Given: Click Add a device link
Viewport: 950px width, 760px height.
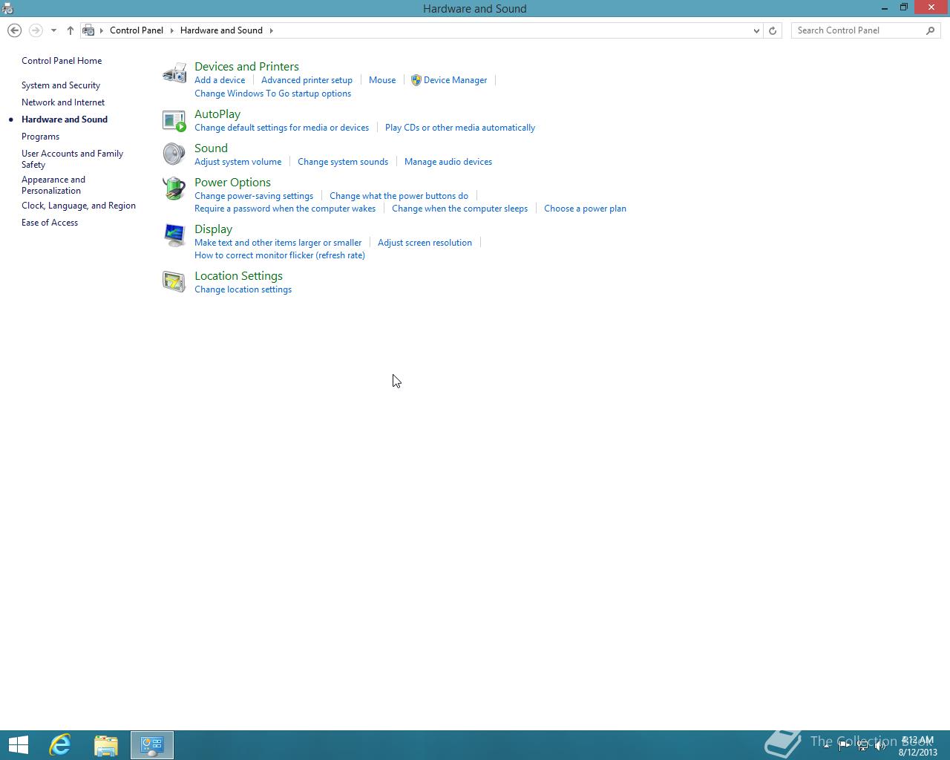Looking at the screenshot, I should 220,80.
